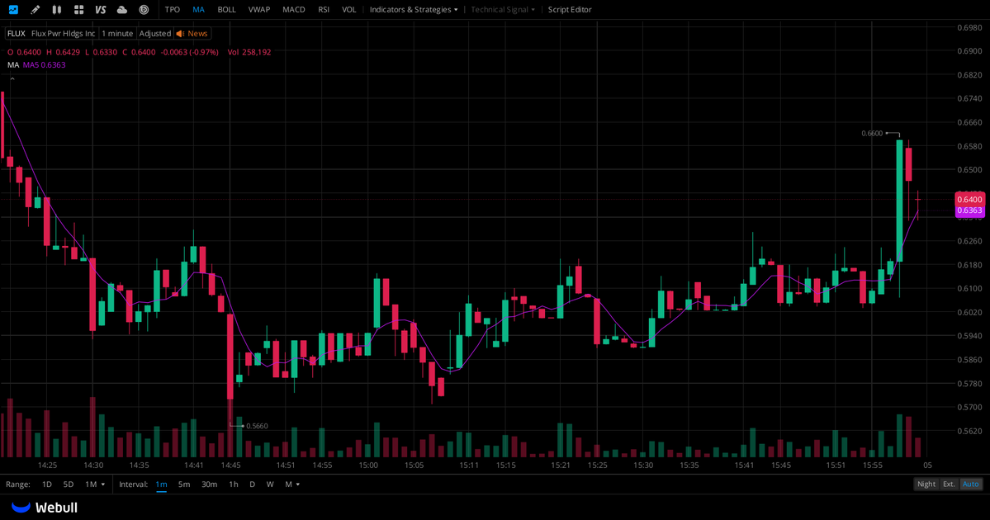Select the chart view icon in toolbar

pyautogui.click(x=13, y=9)
